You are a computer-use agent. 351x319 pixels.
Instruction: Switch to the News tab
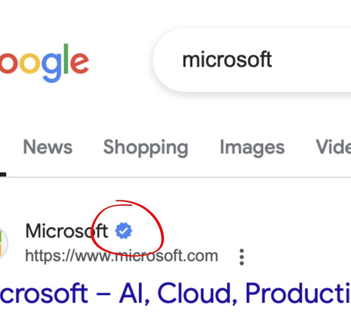pyautogui.click(x=48, y=147)
